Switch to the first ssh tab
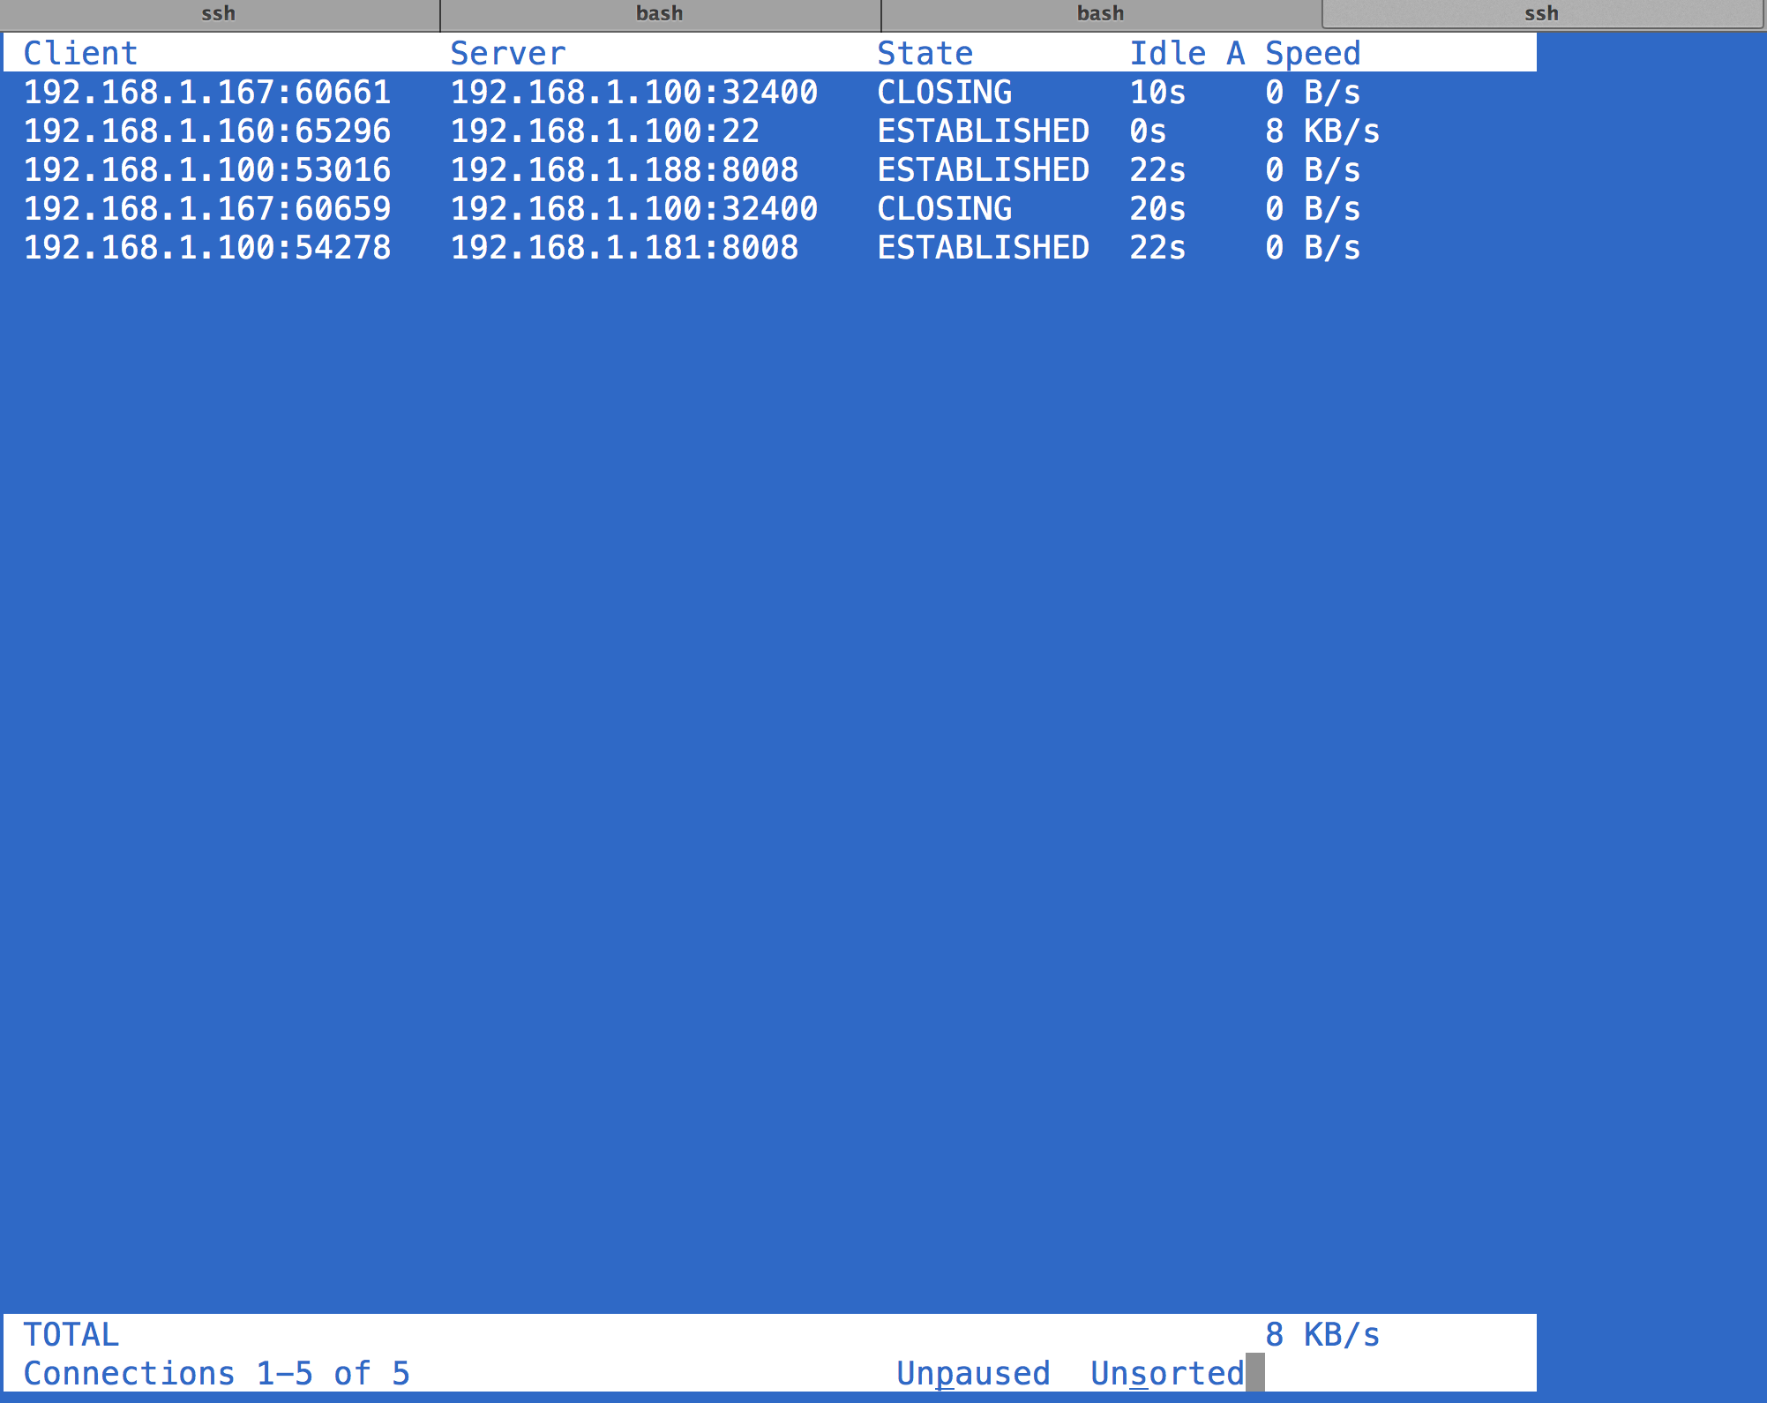 219,14
